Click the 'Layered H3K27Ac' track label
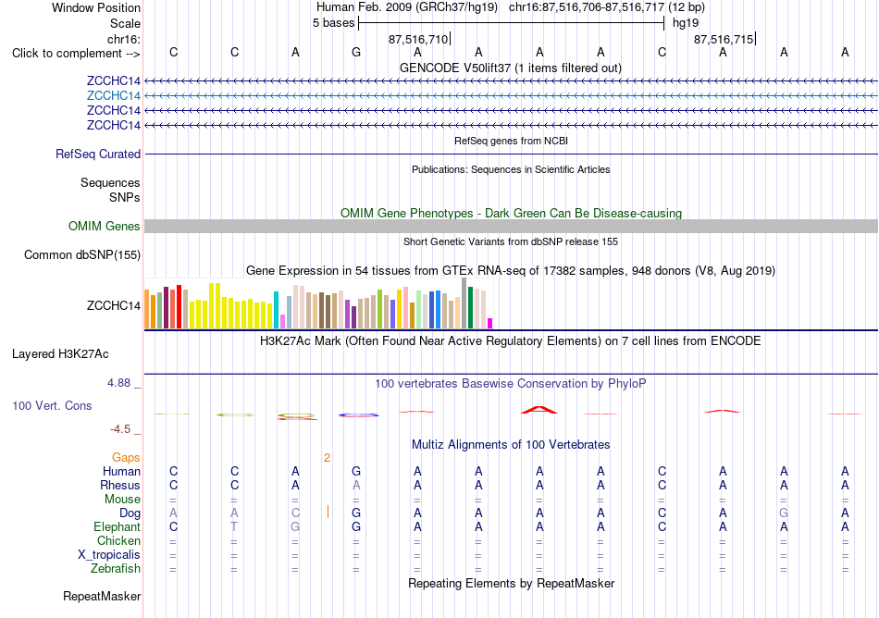Screen dimensions: 879x618 [x=60, y=354]
